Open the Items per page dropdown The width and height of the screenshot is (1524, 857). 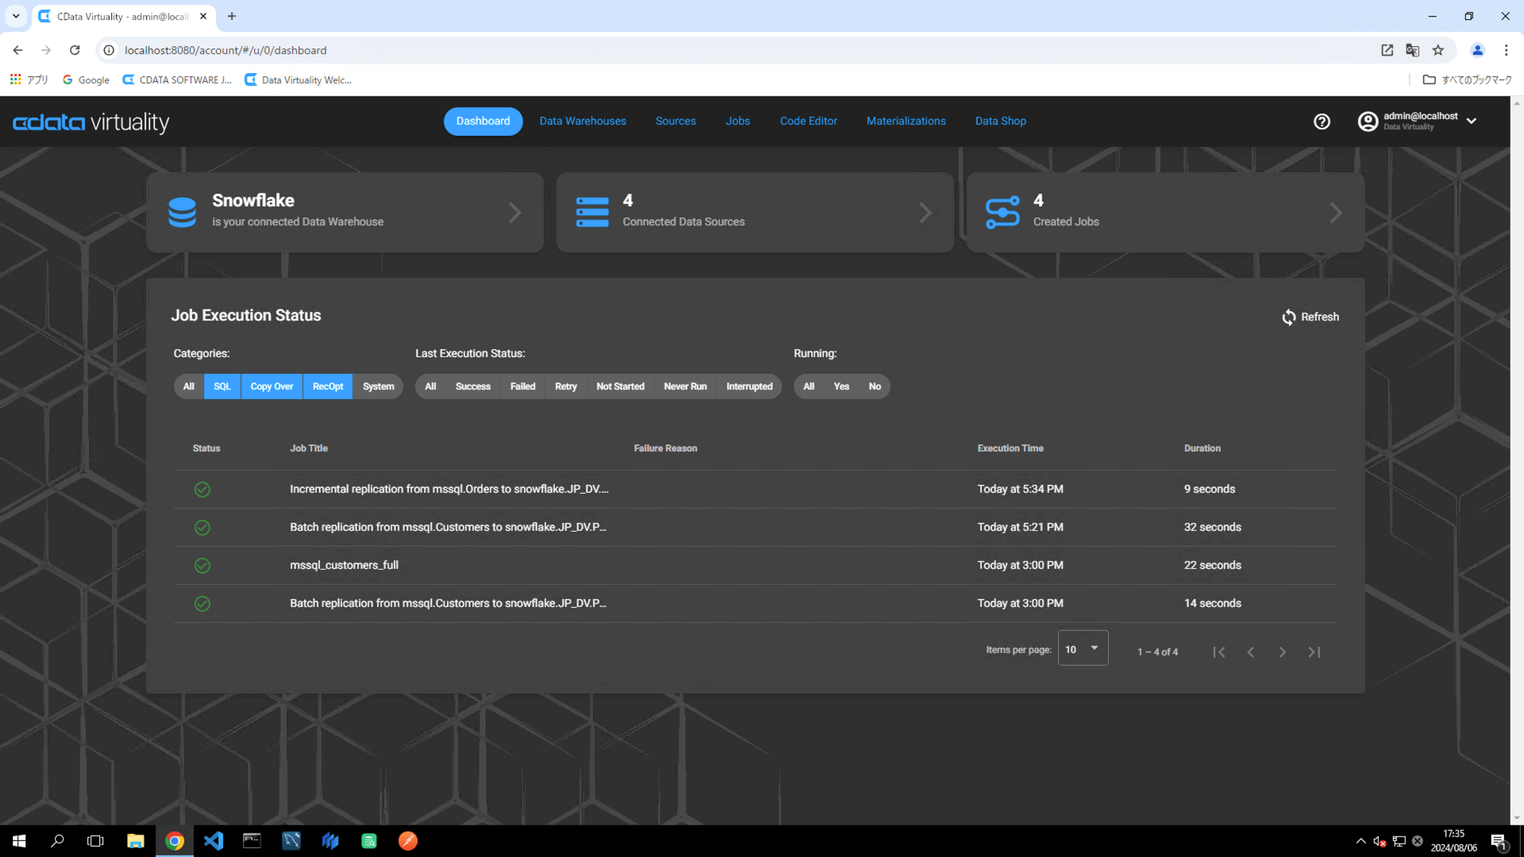[1083, 649]
